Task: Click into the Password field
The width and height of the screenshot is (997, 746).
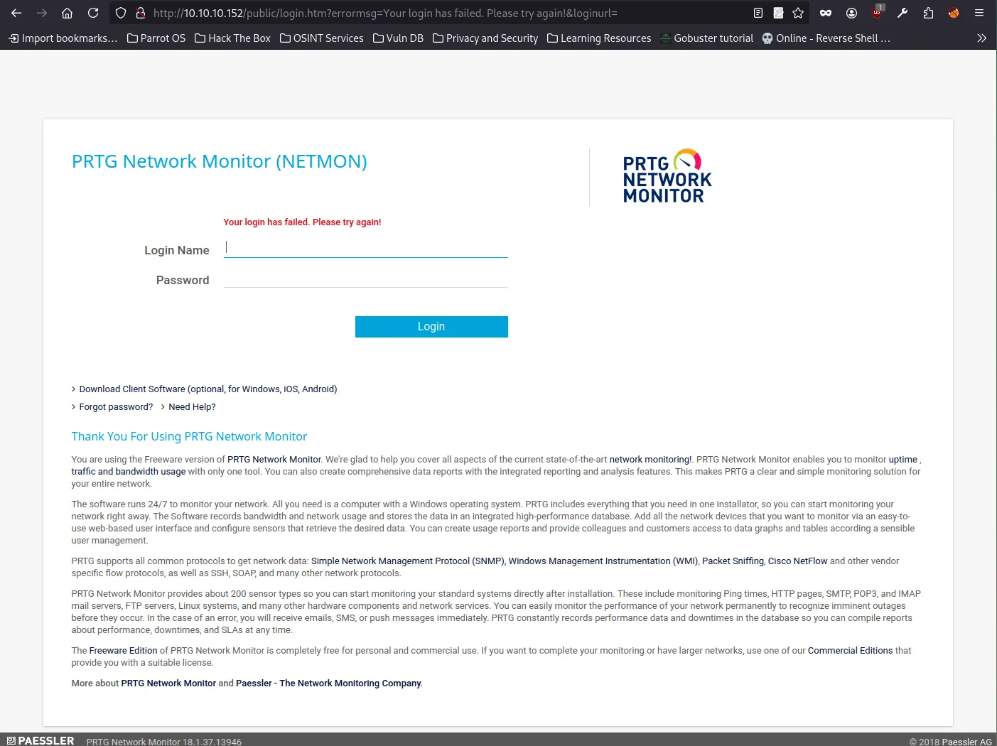Action: click(x=365, y=279)
